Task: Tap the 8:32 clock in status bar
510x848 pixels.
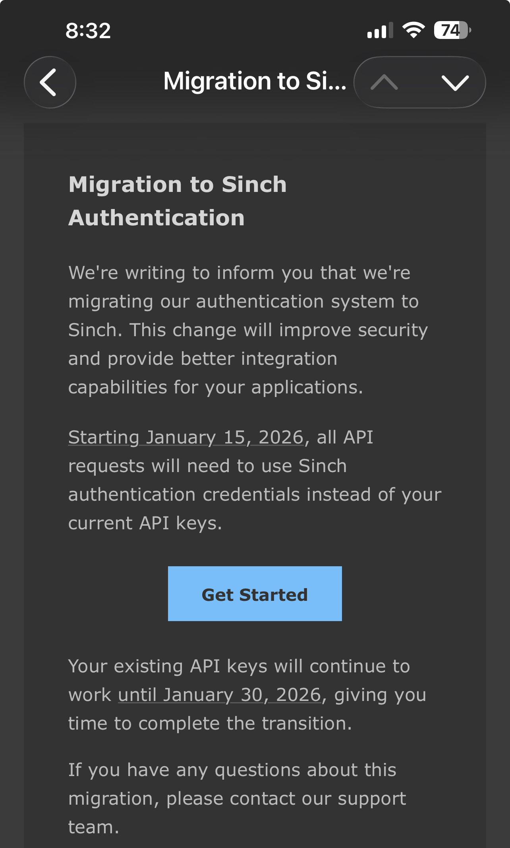Action: pos(88,31)
